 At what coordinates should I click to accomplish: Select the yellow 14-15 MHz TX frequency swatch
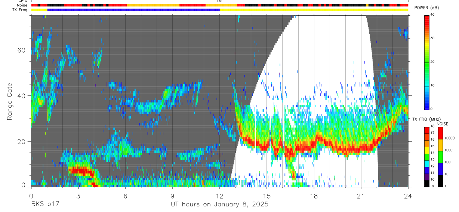point(426,150)
